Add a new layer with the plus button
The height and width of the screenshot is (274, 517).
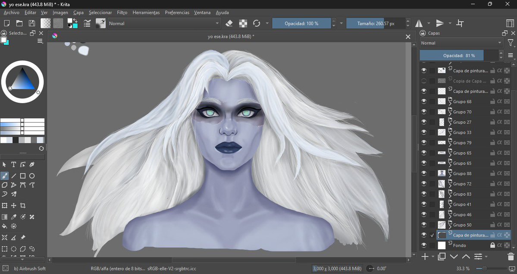tap(425, 256)
